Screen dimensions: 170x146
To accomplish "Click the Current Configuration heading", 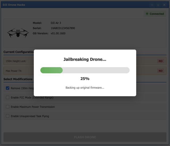I will click(19, 52).
